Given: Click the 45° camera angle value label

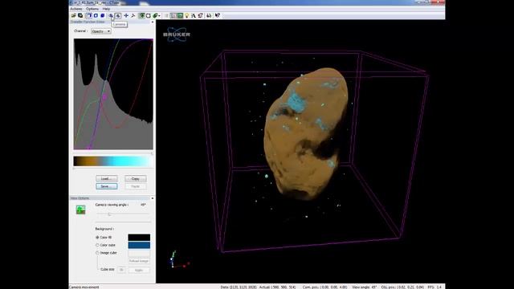Looking at the screenshot, I should point(143,205).
